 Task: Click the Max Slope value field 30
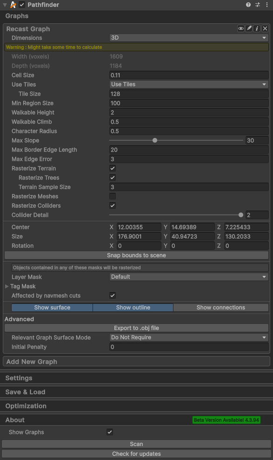pos(257,140)
